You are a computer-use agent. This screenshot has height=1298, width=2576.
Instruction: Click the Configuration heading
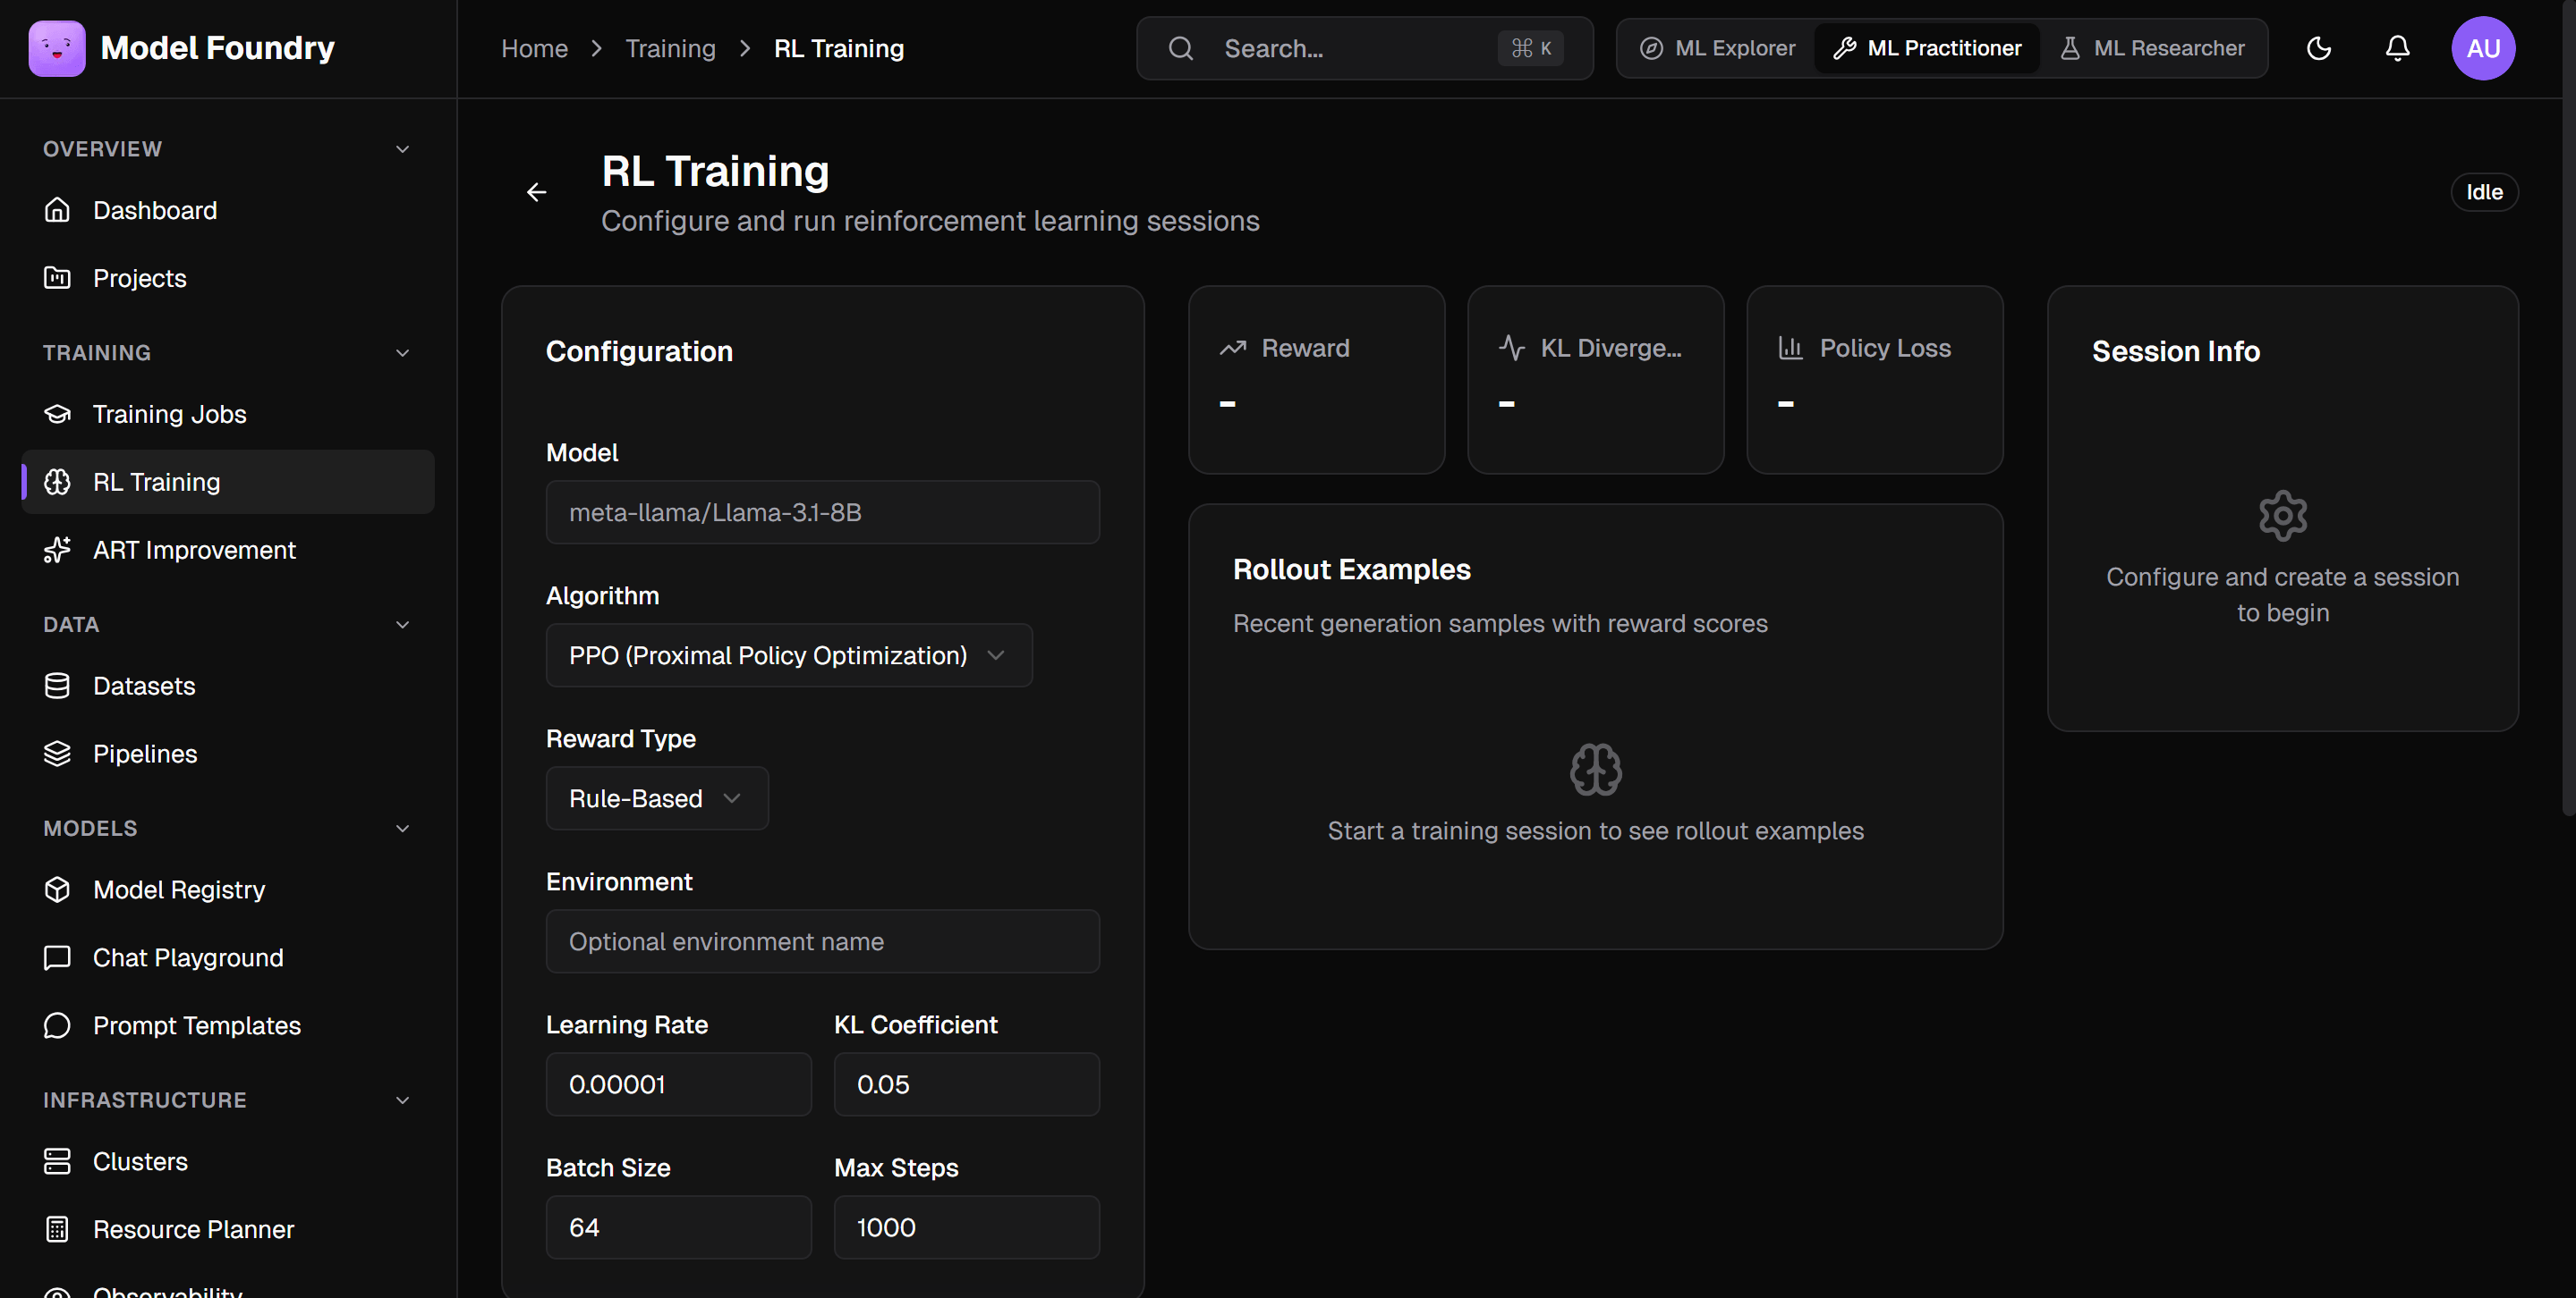point(639,351)
